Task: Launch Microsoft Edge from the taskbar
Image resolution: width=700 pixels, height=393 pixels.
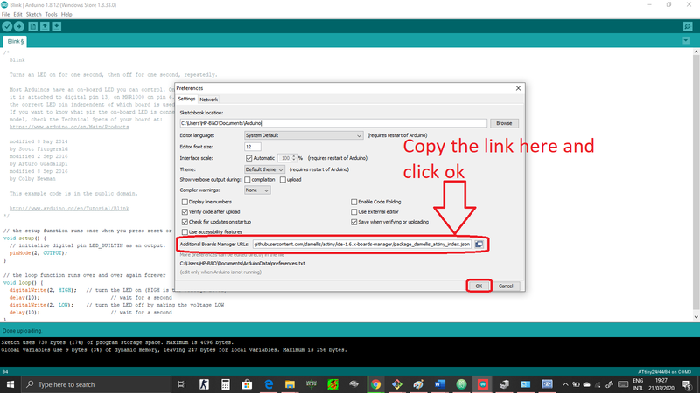Action: (x=269, y=384)
